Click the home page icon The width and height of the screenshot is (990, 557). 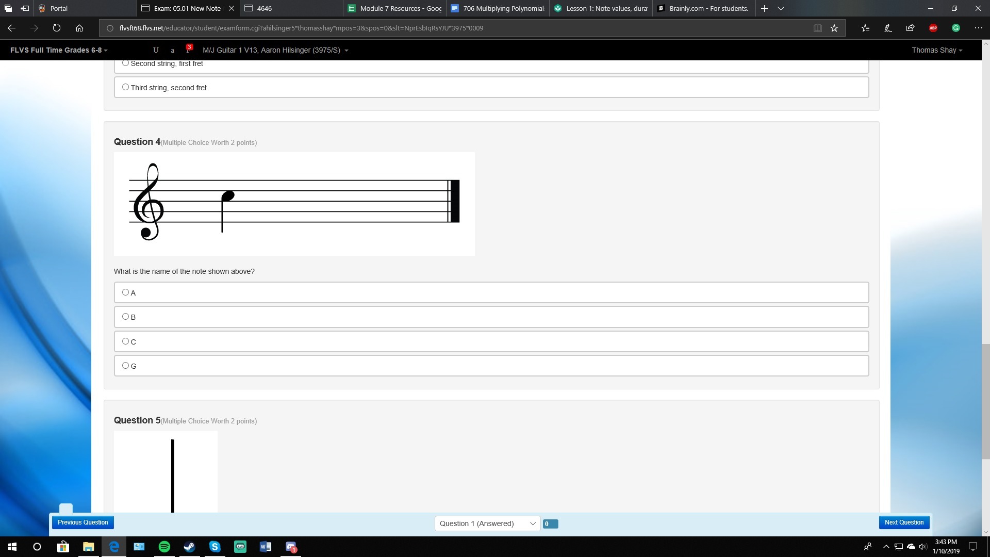click(x=79, y=28)
